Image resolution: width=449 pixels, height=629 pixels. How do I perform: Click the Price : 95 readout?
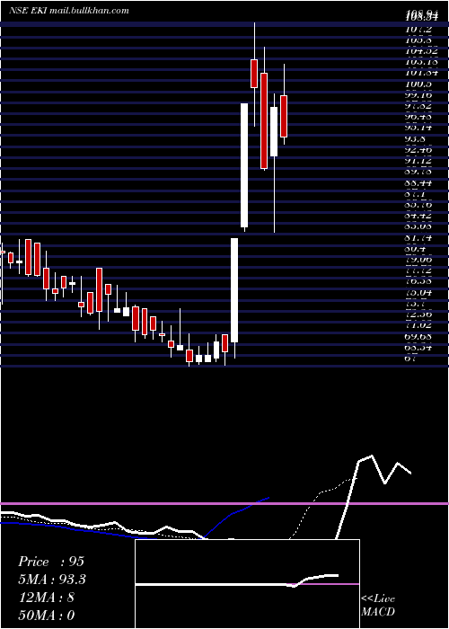tap(51, 562)
